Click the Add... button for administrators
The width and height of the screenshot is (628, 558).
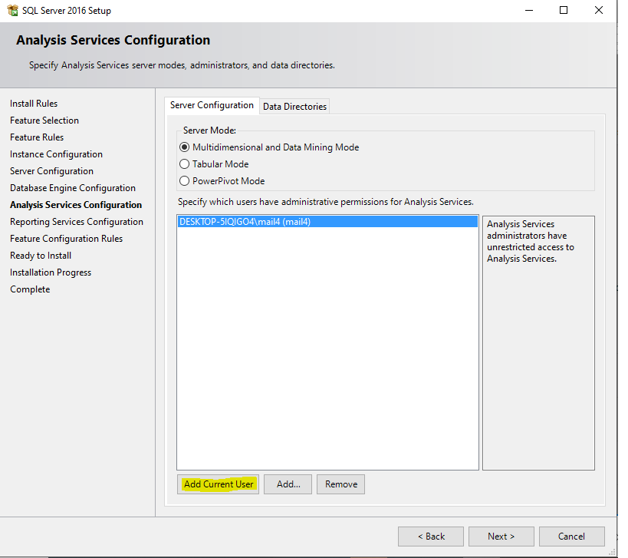(x=288, y=484)
